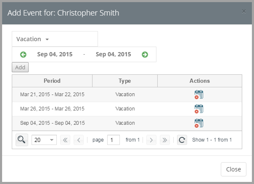Jump to the last page of results
Image resolution: width=254 pixels, height=184 pixels.
(165, 140)
